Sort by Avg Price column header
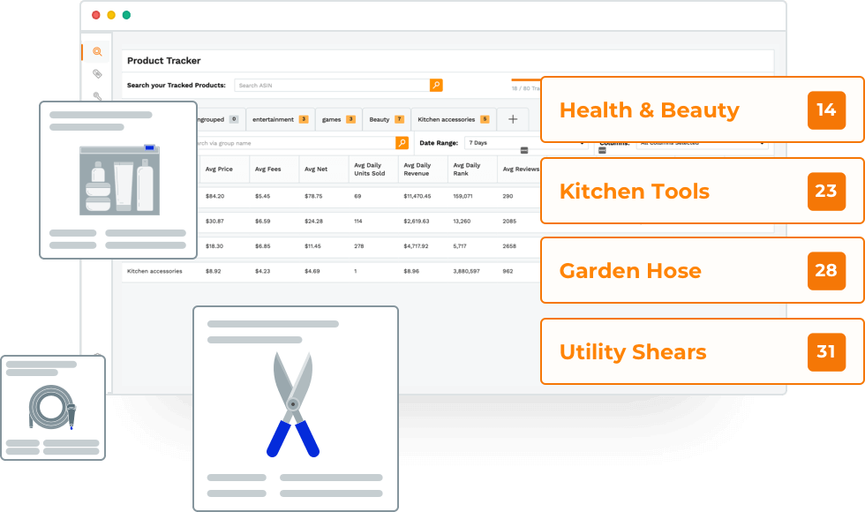The width and height of the screenshot is (865, 512). (219, 169)
